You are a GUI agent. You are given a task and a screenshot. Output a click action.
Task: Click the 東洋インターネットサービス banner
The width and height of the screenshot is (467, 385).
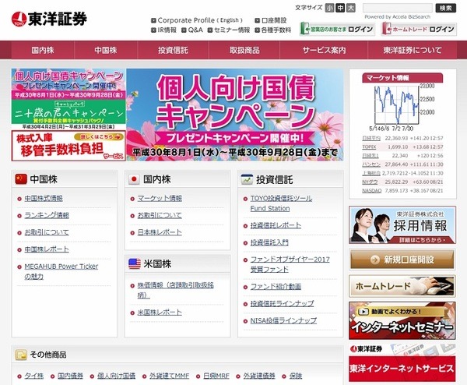402,363
